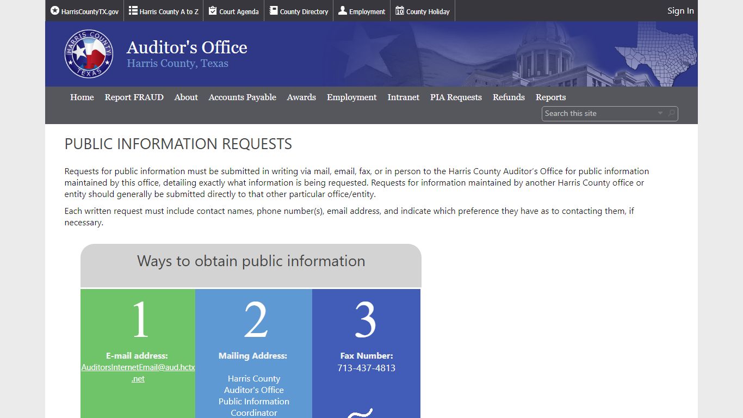743x418 pixels.
Task: Open Court Agenda text link
Action: point(239,11)
